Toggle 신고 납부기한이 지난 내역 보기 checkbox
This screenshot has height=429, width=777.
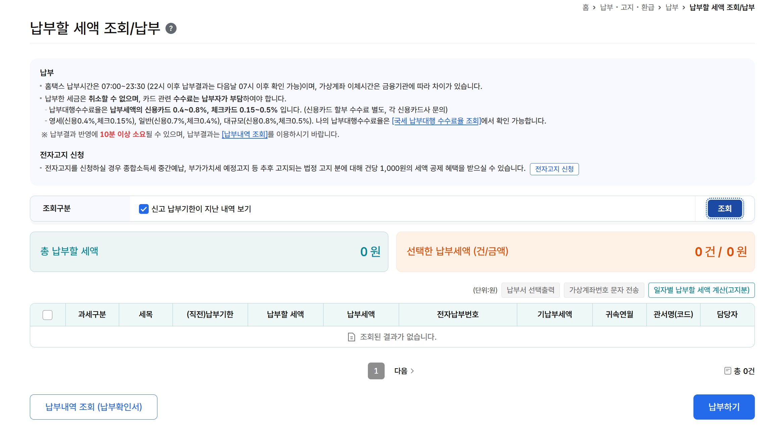tap(144, 209)
